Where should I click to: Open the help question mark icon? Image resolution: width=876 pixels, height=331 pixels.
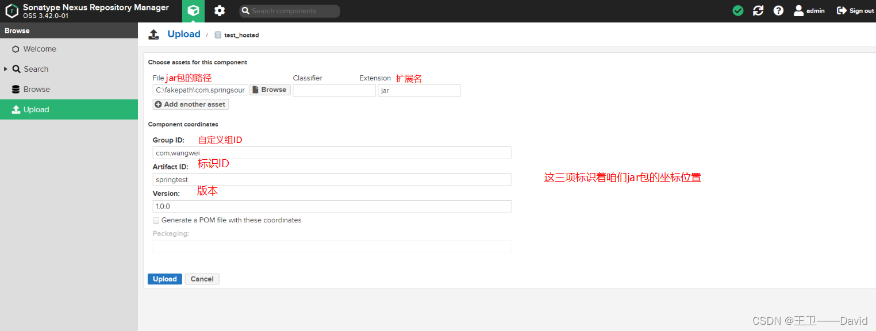point(778,11)
